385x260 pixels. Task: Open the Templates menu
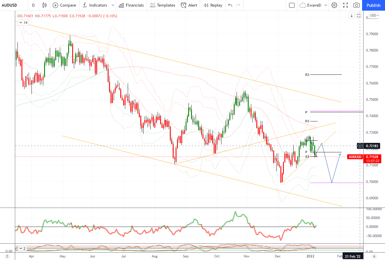(162, 5)
